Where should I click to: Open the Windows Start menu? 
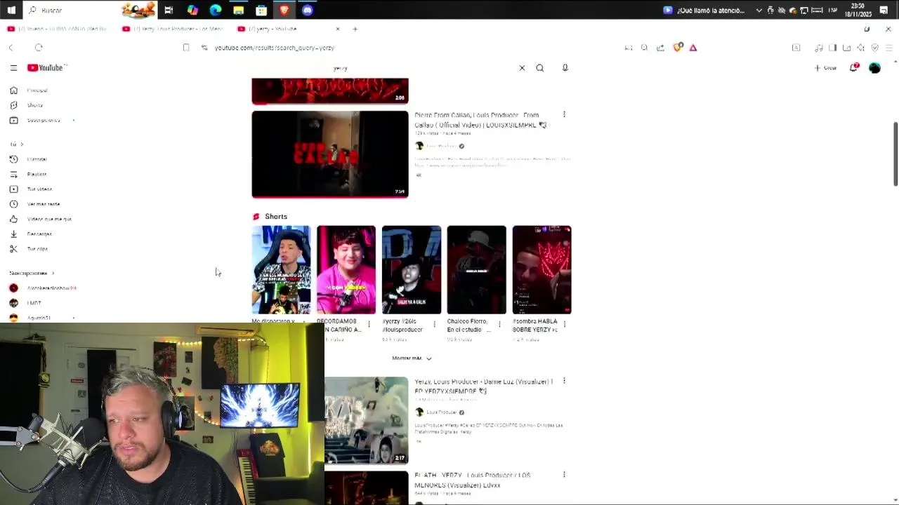pyautogui.click(x=11, y=10)
